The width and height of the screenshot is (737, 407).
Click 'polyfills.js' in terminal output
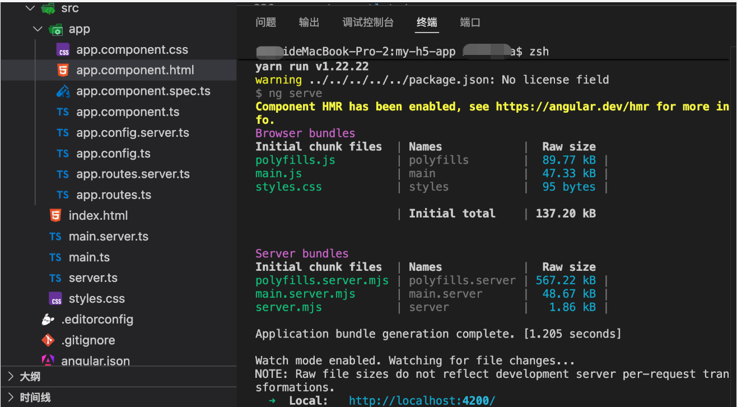[295, 160]
